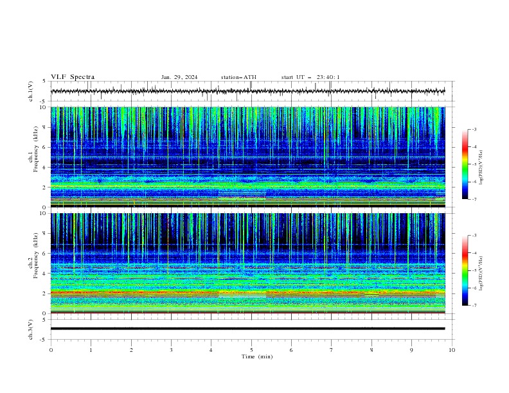Screen dimensions: 509x393
Task: Click the "ch.2 Frequency (kHz)" axis label
Action: click(x=33, y=256)
